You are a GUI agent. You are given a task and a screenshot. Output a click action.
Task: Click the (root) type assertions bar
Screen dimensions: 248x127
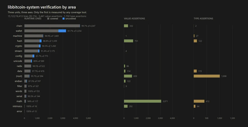click(207, 76)
